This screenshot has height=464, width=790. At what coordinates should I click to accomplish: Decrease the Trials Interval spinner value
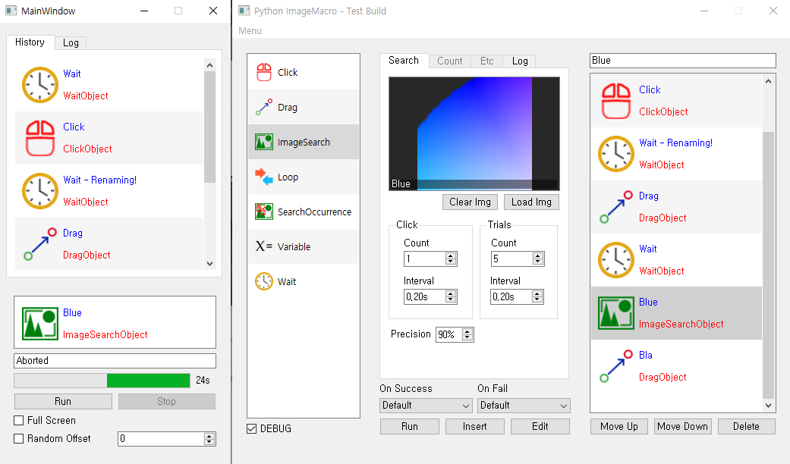537,300
